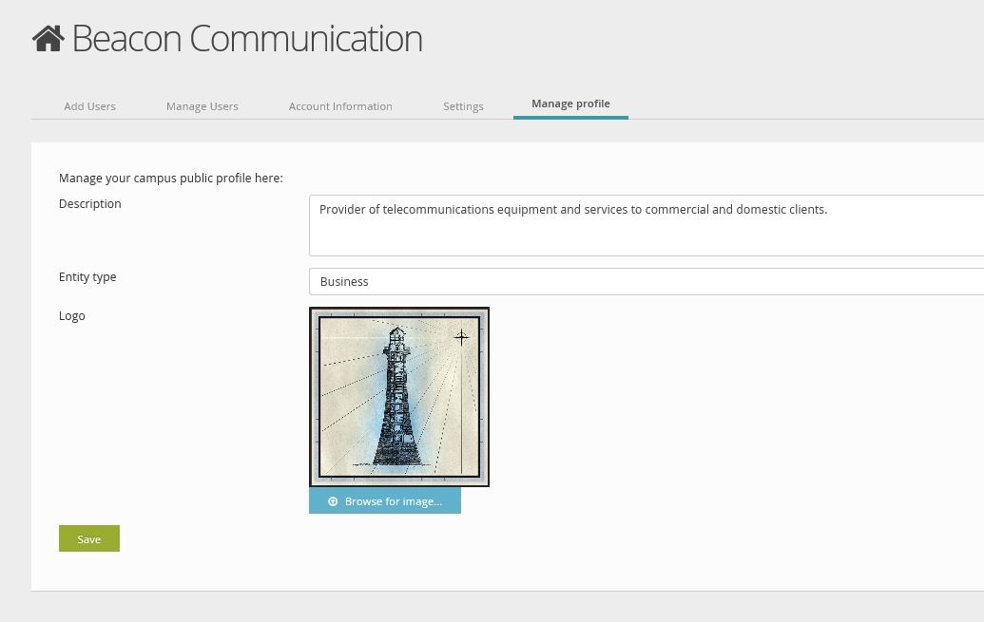Click the Description field label
The width and height of the screenshot is (984, 622).
89,204
